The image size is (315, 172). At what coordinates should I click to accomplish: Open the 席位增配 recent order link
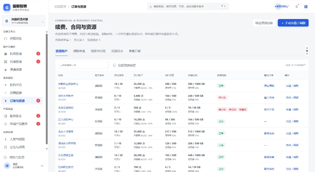[269, 86]
